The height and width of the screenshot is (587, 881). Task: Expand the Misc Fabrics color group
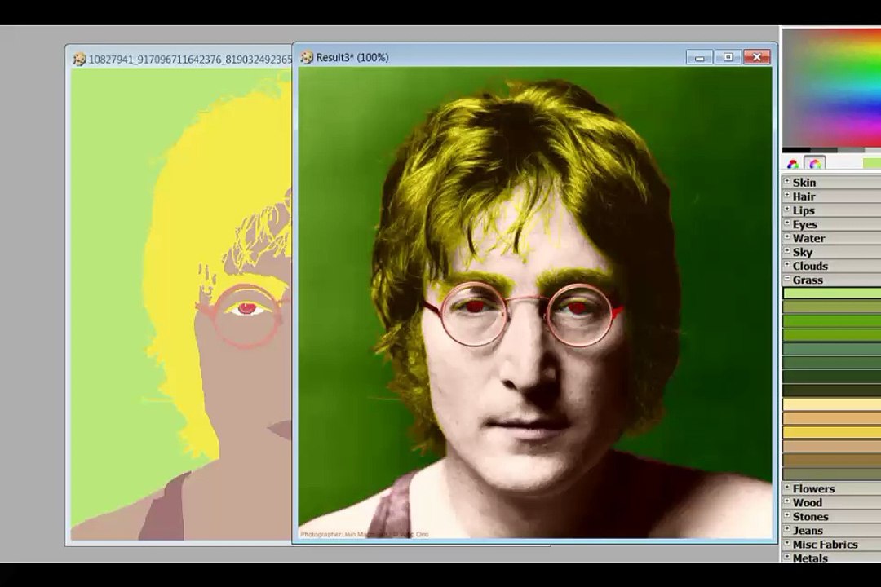click(787, 543)
